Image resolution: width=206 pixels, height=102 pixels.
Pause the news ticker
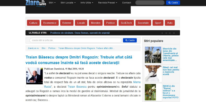tap(162, 33)
